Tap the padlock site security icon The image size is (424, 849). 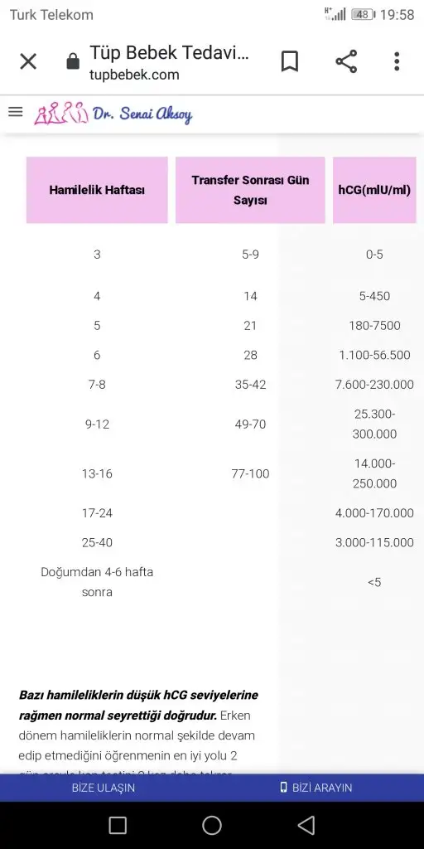73,61
